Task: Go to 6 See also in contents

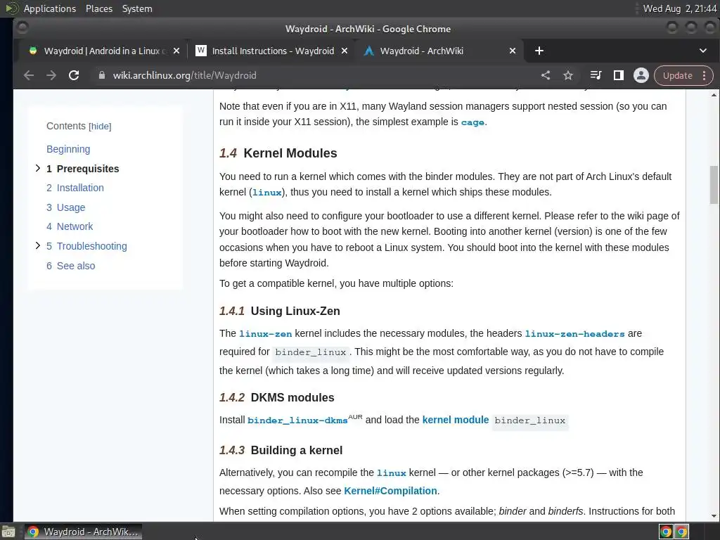Action: point(71,266)
